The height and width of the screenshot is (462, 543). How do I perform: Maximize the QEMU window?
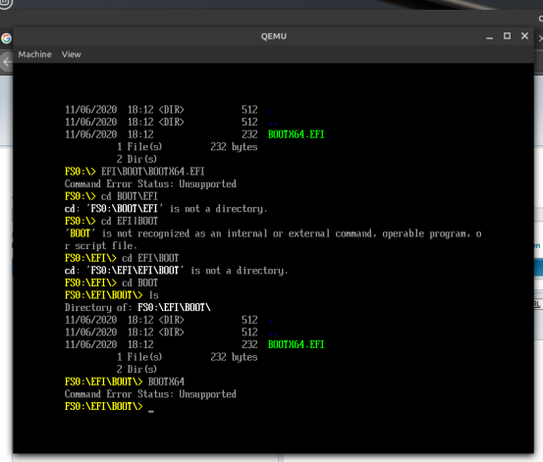(x=507, y=36)
